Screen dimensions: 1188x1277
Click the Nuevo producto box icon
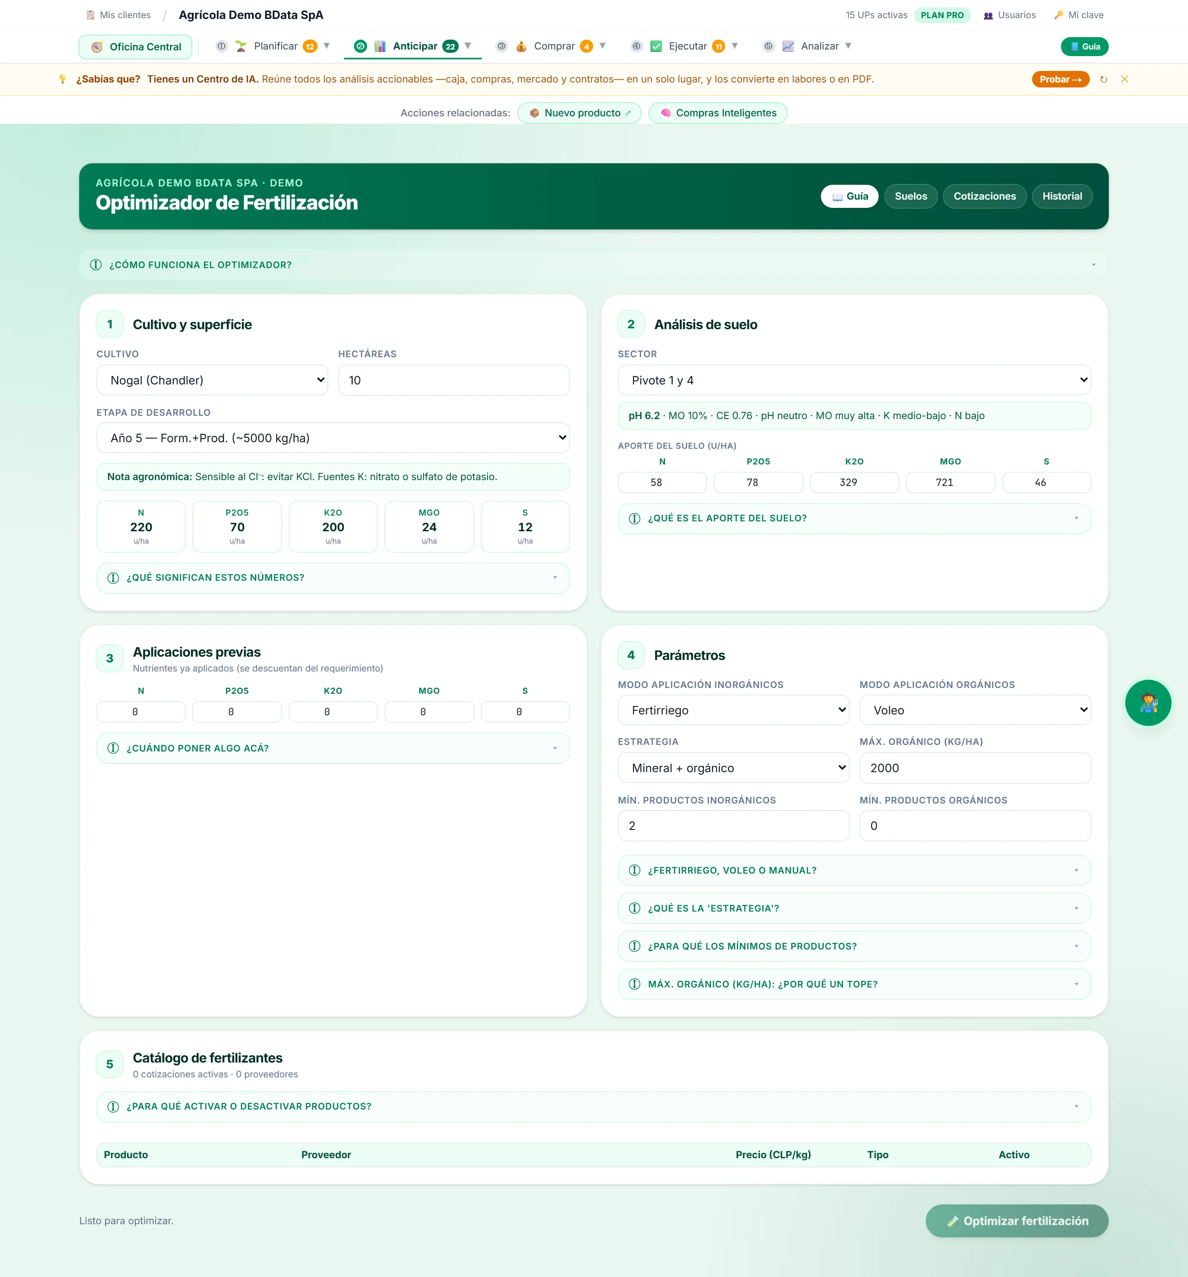click(534, 113)
